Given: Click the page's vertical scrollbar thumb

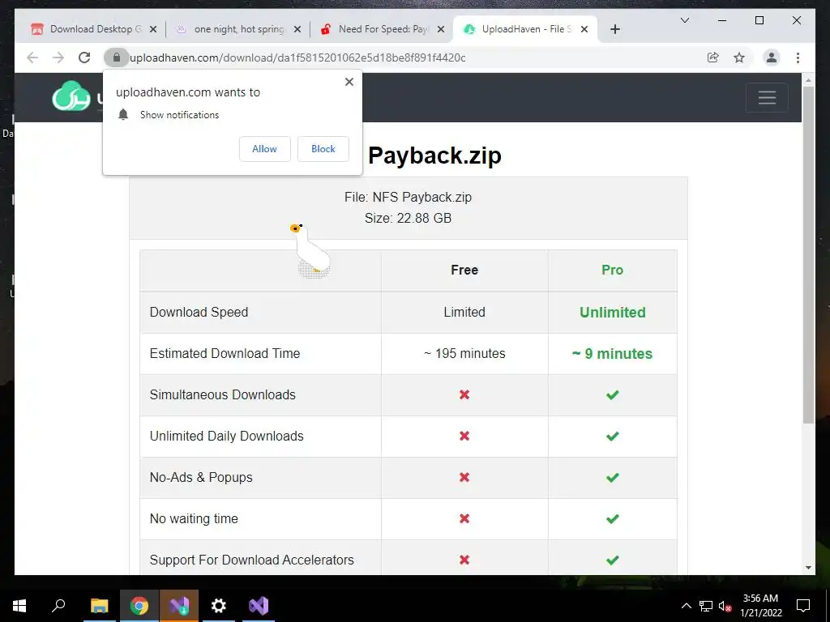Looking at the screenshot, I should click(x=808, y=253).
